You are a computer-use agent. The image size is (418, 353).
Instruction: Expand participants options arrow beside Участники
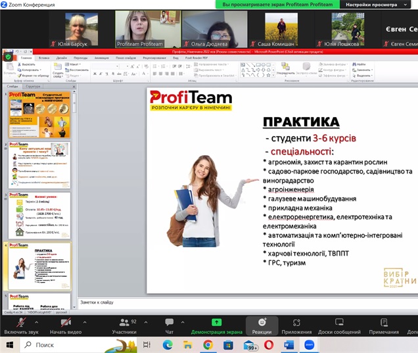tap(146, 322)
